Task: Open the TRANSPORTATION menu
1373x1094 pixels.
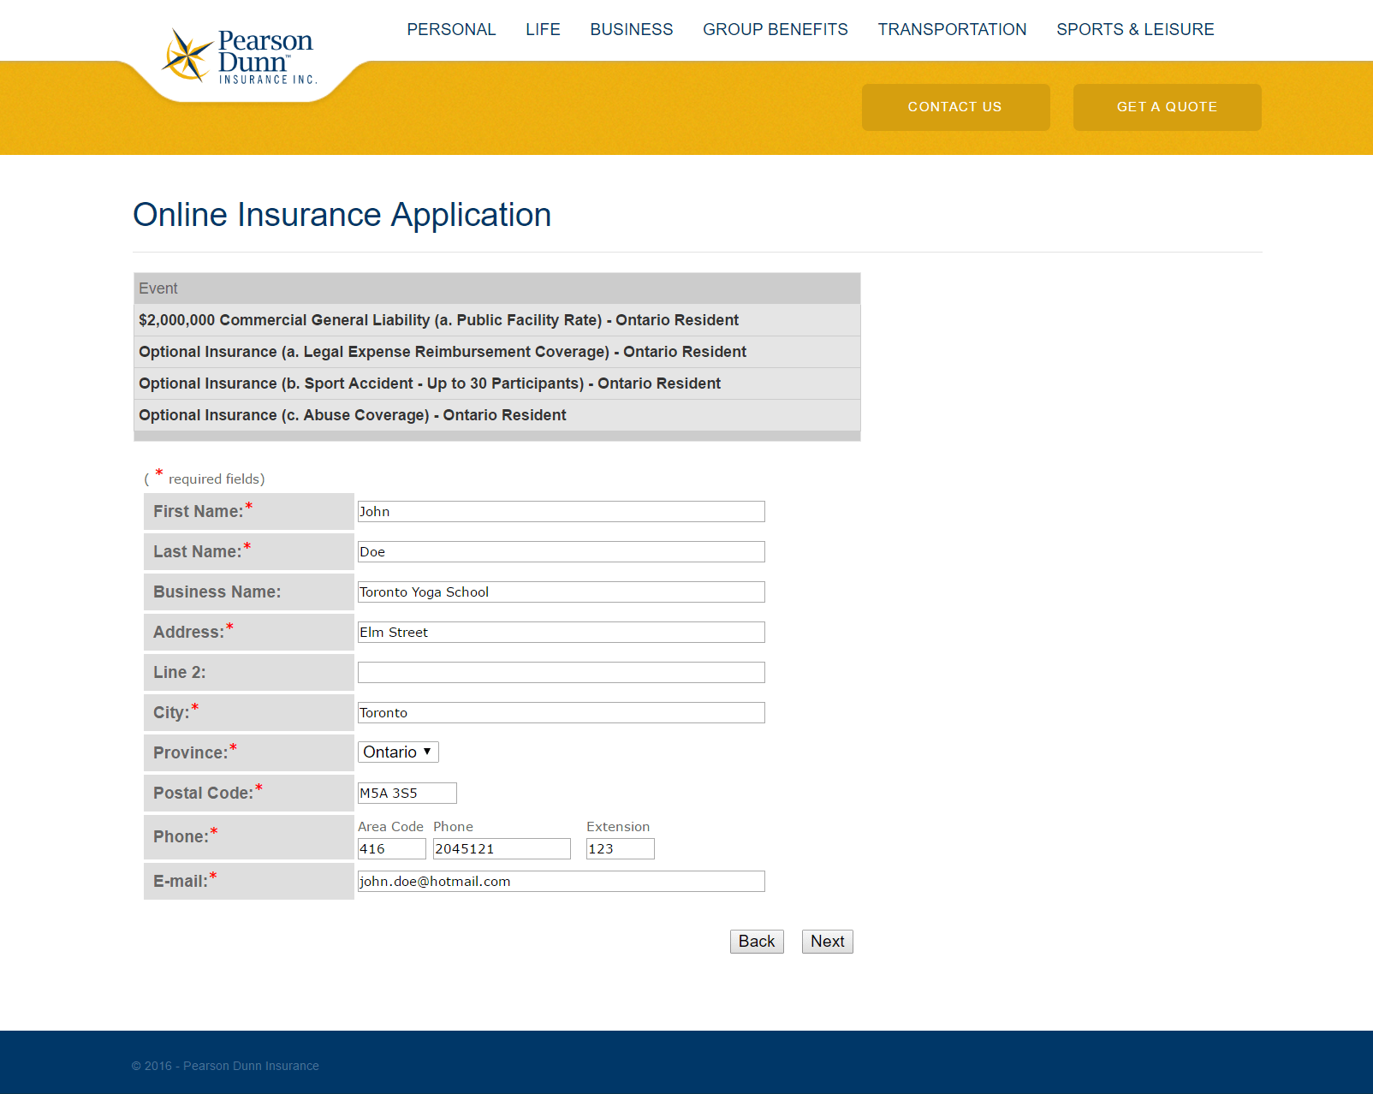Action: [952, 29]
